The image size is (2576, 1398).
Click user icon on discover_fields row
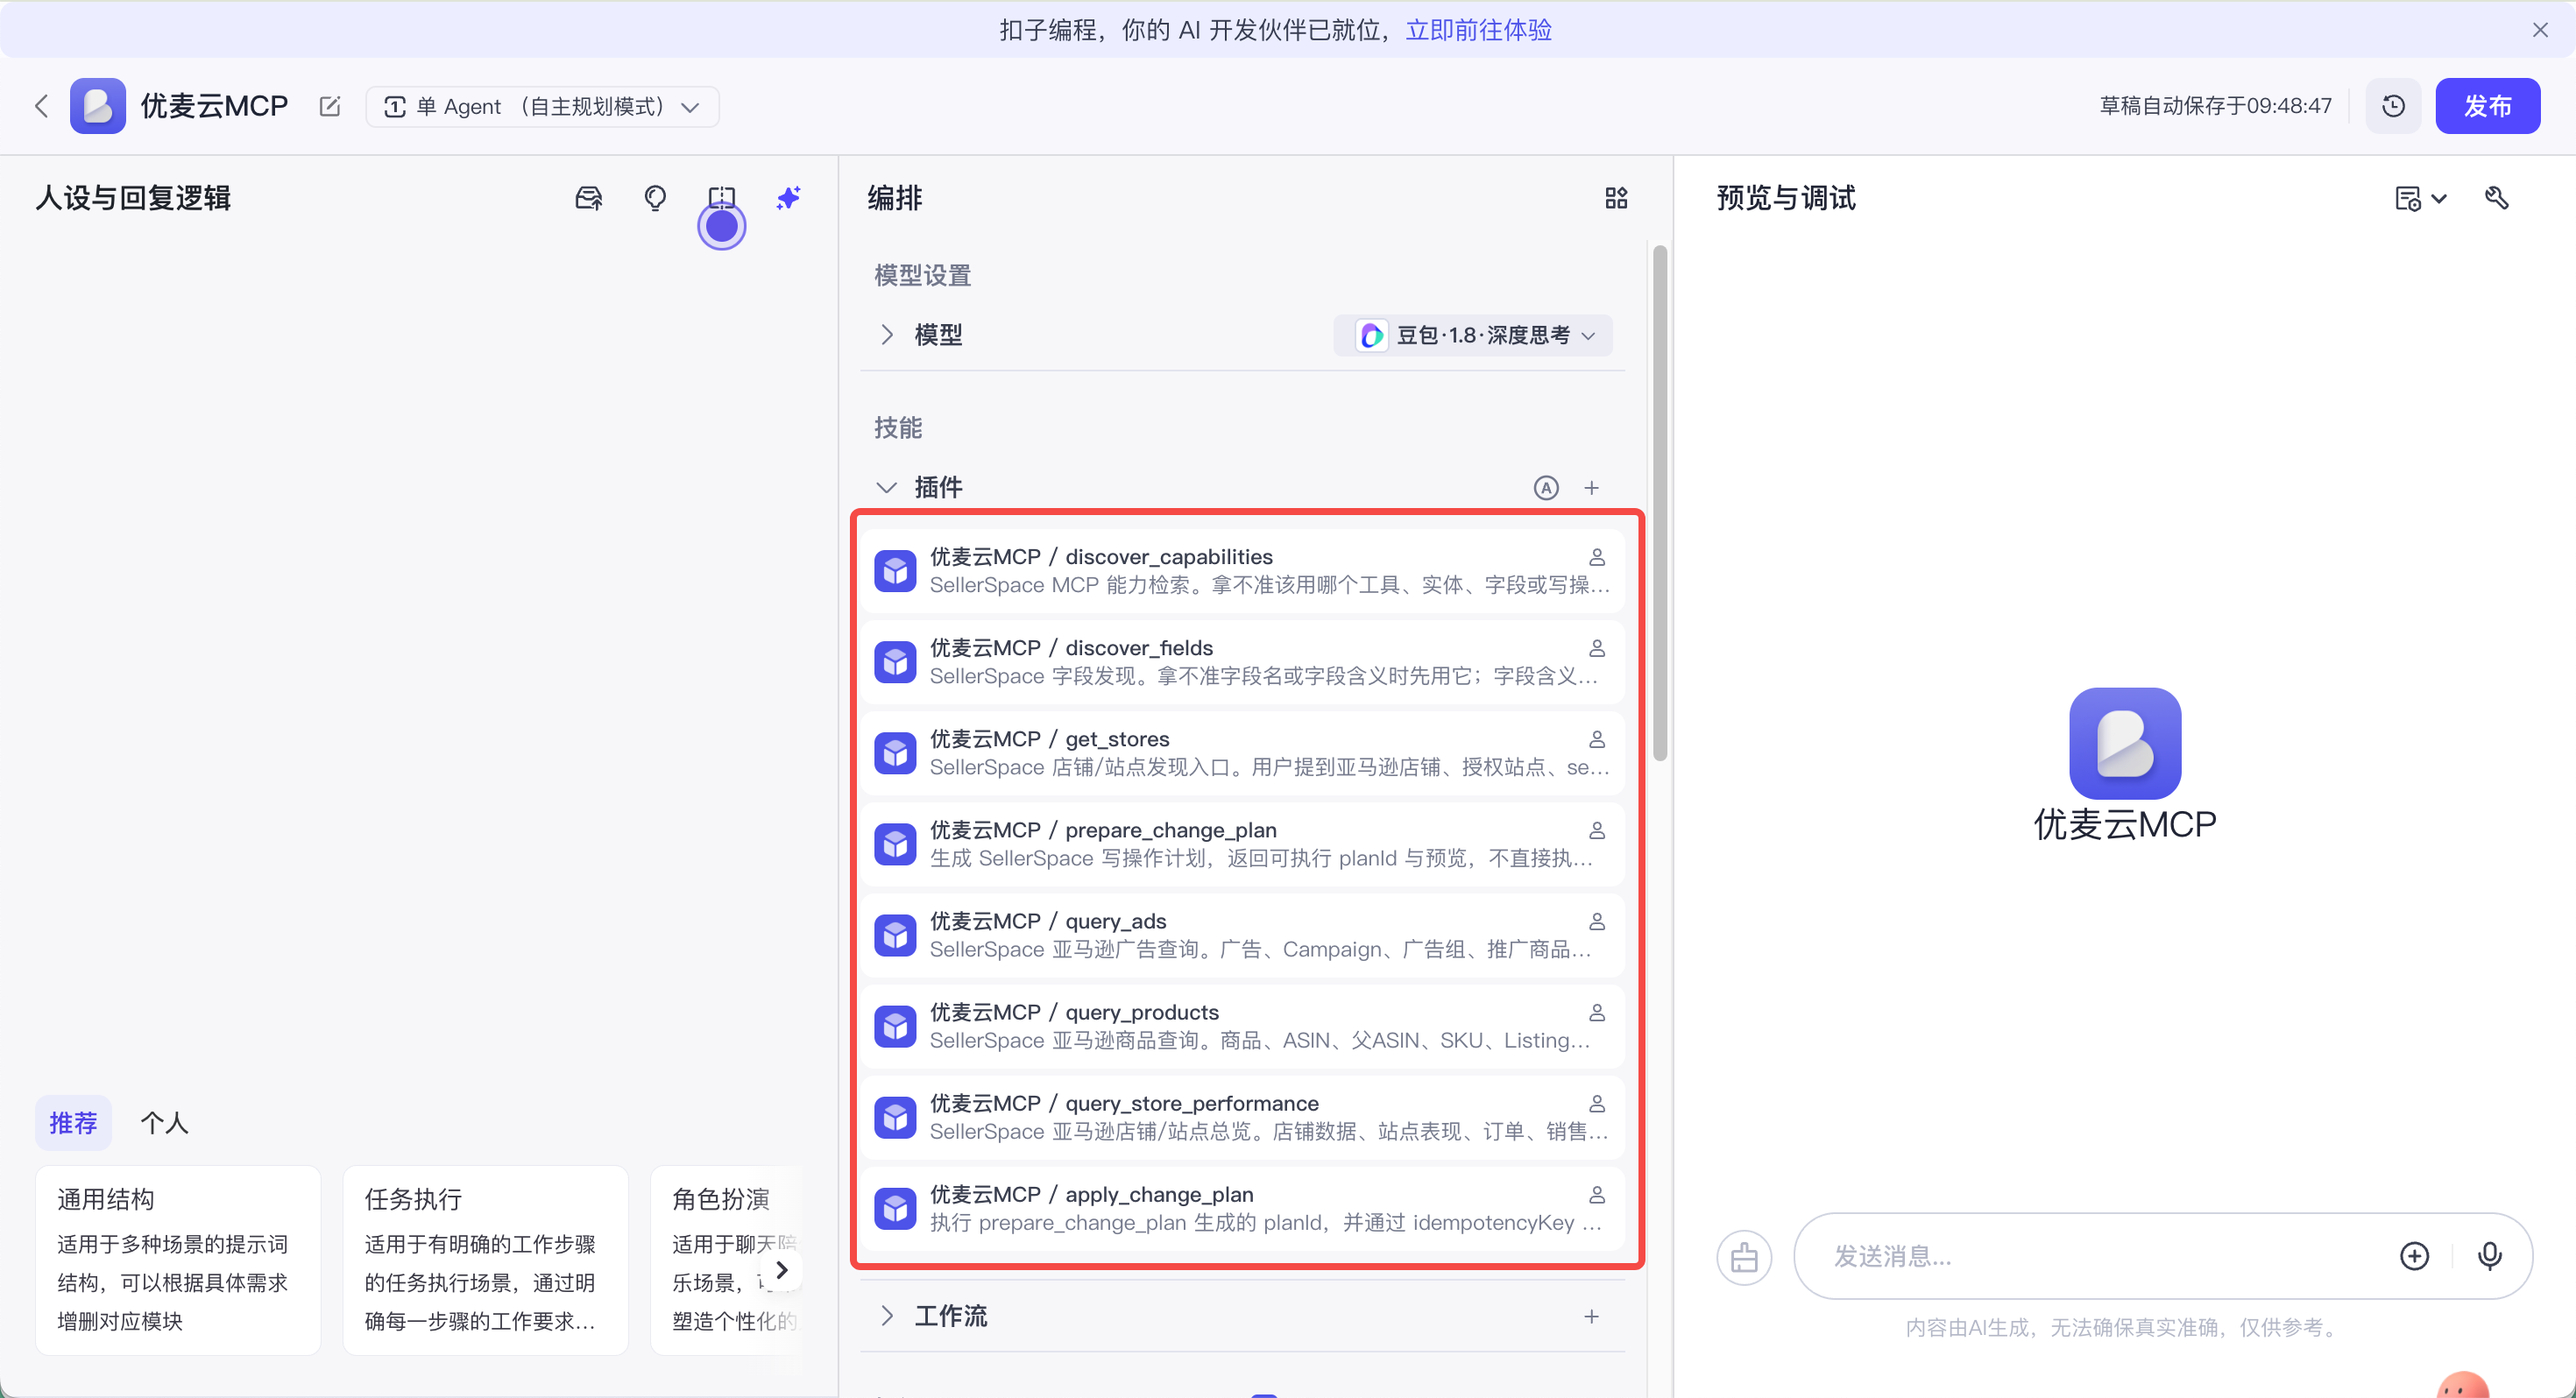(x=1597, y=648)
